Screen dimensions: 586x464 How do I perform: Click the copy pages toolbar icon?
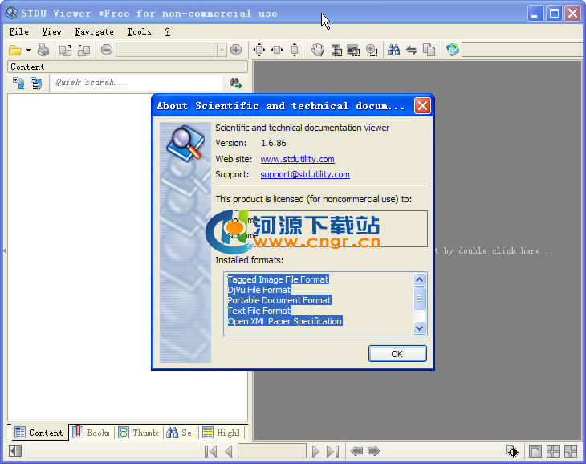429,50
